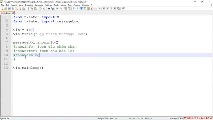Click 'Python file' in the status bar
The height and width of the screenshot is (120, 213).
tap(5, 118)
